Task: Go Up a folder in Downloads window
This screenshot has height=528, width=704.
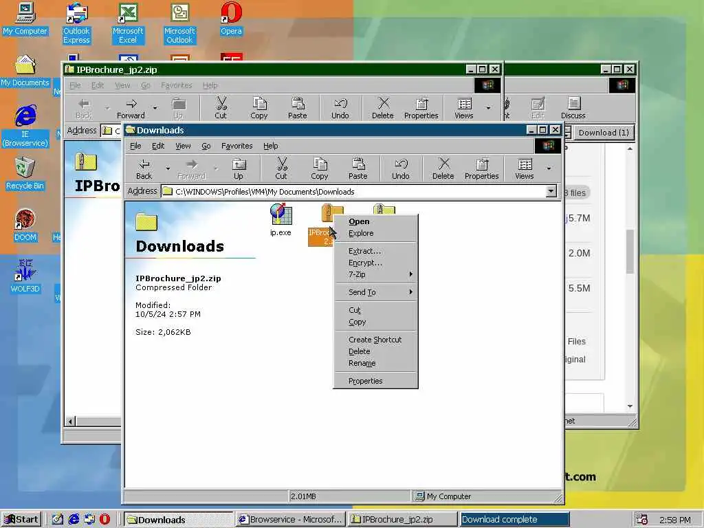Action: tap(239, 169)
